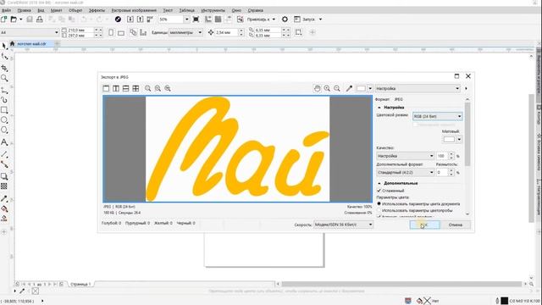Image resolution: width=542 pixels, height=305 pixels.
Task: Open the Растровые изображения menu
Action: [x=134, y=10]
